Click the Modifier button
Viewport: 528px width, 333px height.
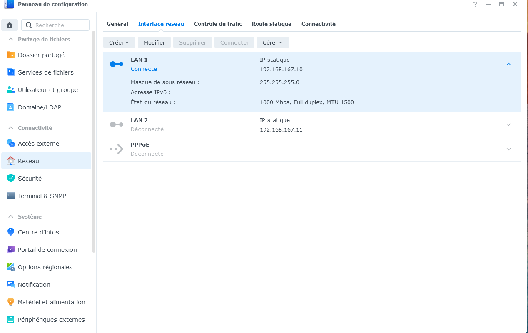click(154, 42)
